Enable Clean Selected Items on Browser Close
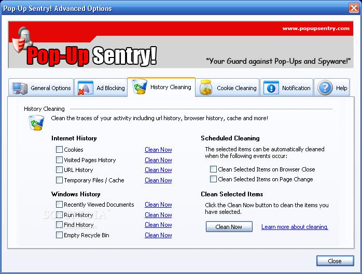 [x=213, y=169]
